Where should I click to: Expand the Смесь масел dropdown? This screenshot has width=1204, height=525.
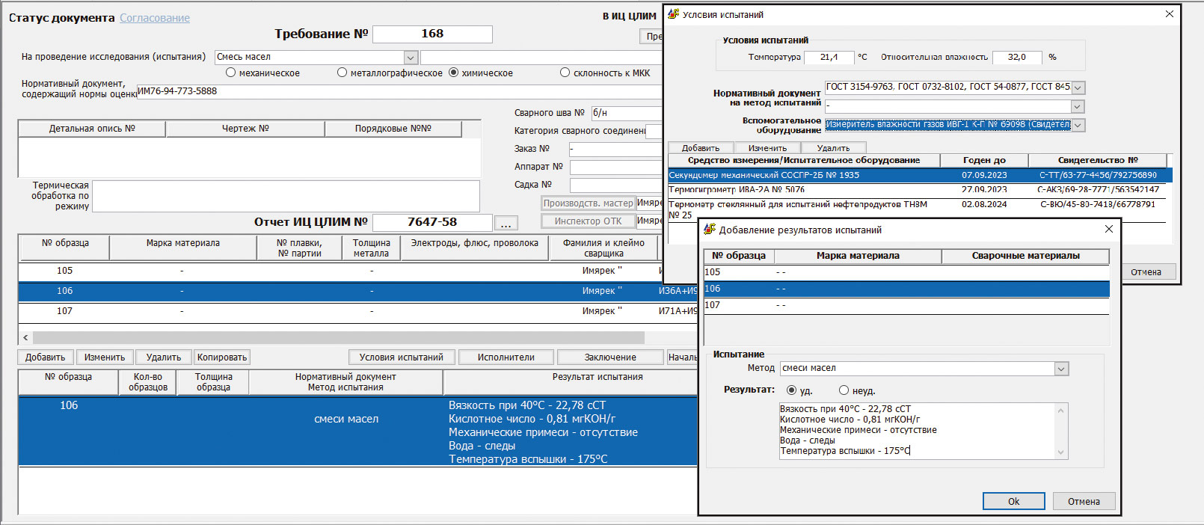tap(411, 58)
